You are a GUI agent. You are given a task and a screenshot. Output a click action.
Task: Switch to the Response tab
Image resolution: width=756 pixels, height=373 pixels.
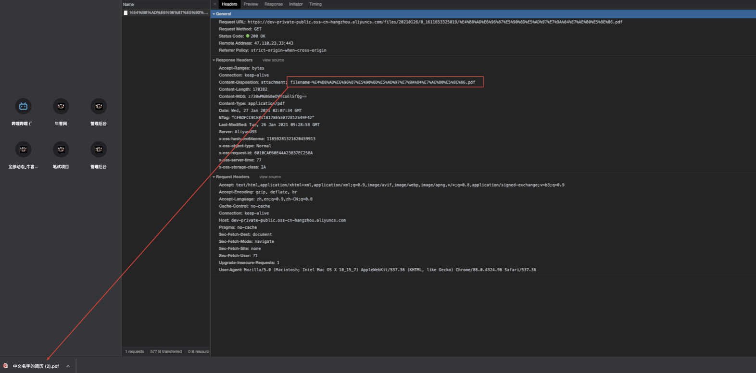(274, 4)
